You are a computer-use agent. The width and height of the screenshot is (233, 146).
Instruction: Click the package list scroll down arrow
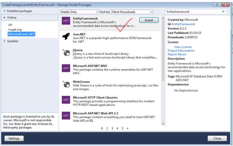point(163,124)
